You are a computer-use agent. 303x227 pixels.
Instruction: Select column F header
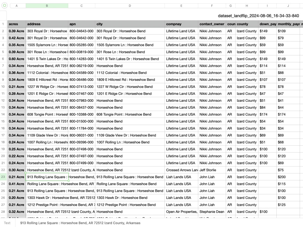click(212, 6)
